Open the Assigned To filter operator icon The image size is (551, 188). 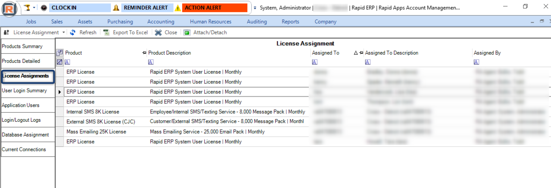(315, 62)
